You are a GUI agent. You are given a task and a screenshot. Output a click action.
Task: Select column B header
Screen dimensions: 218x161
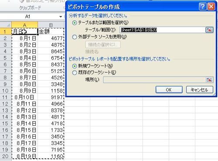click(x=51, y=25)
